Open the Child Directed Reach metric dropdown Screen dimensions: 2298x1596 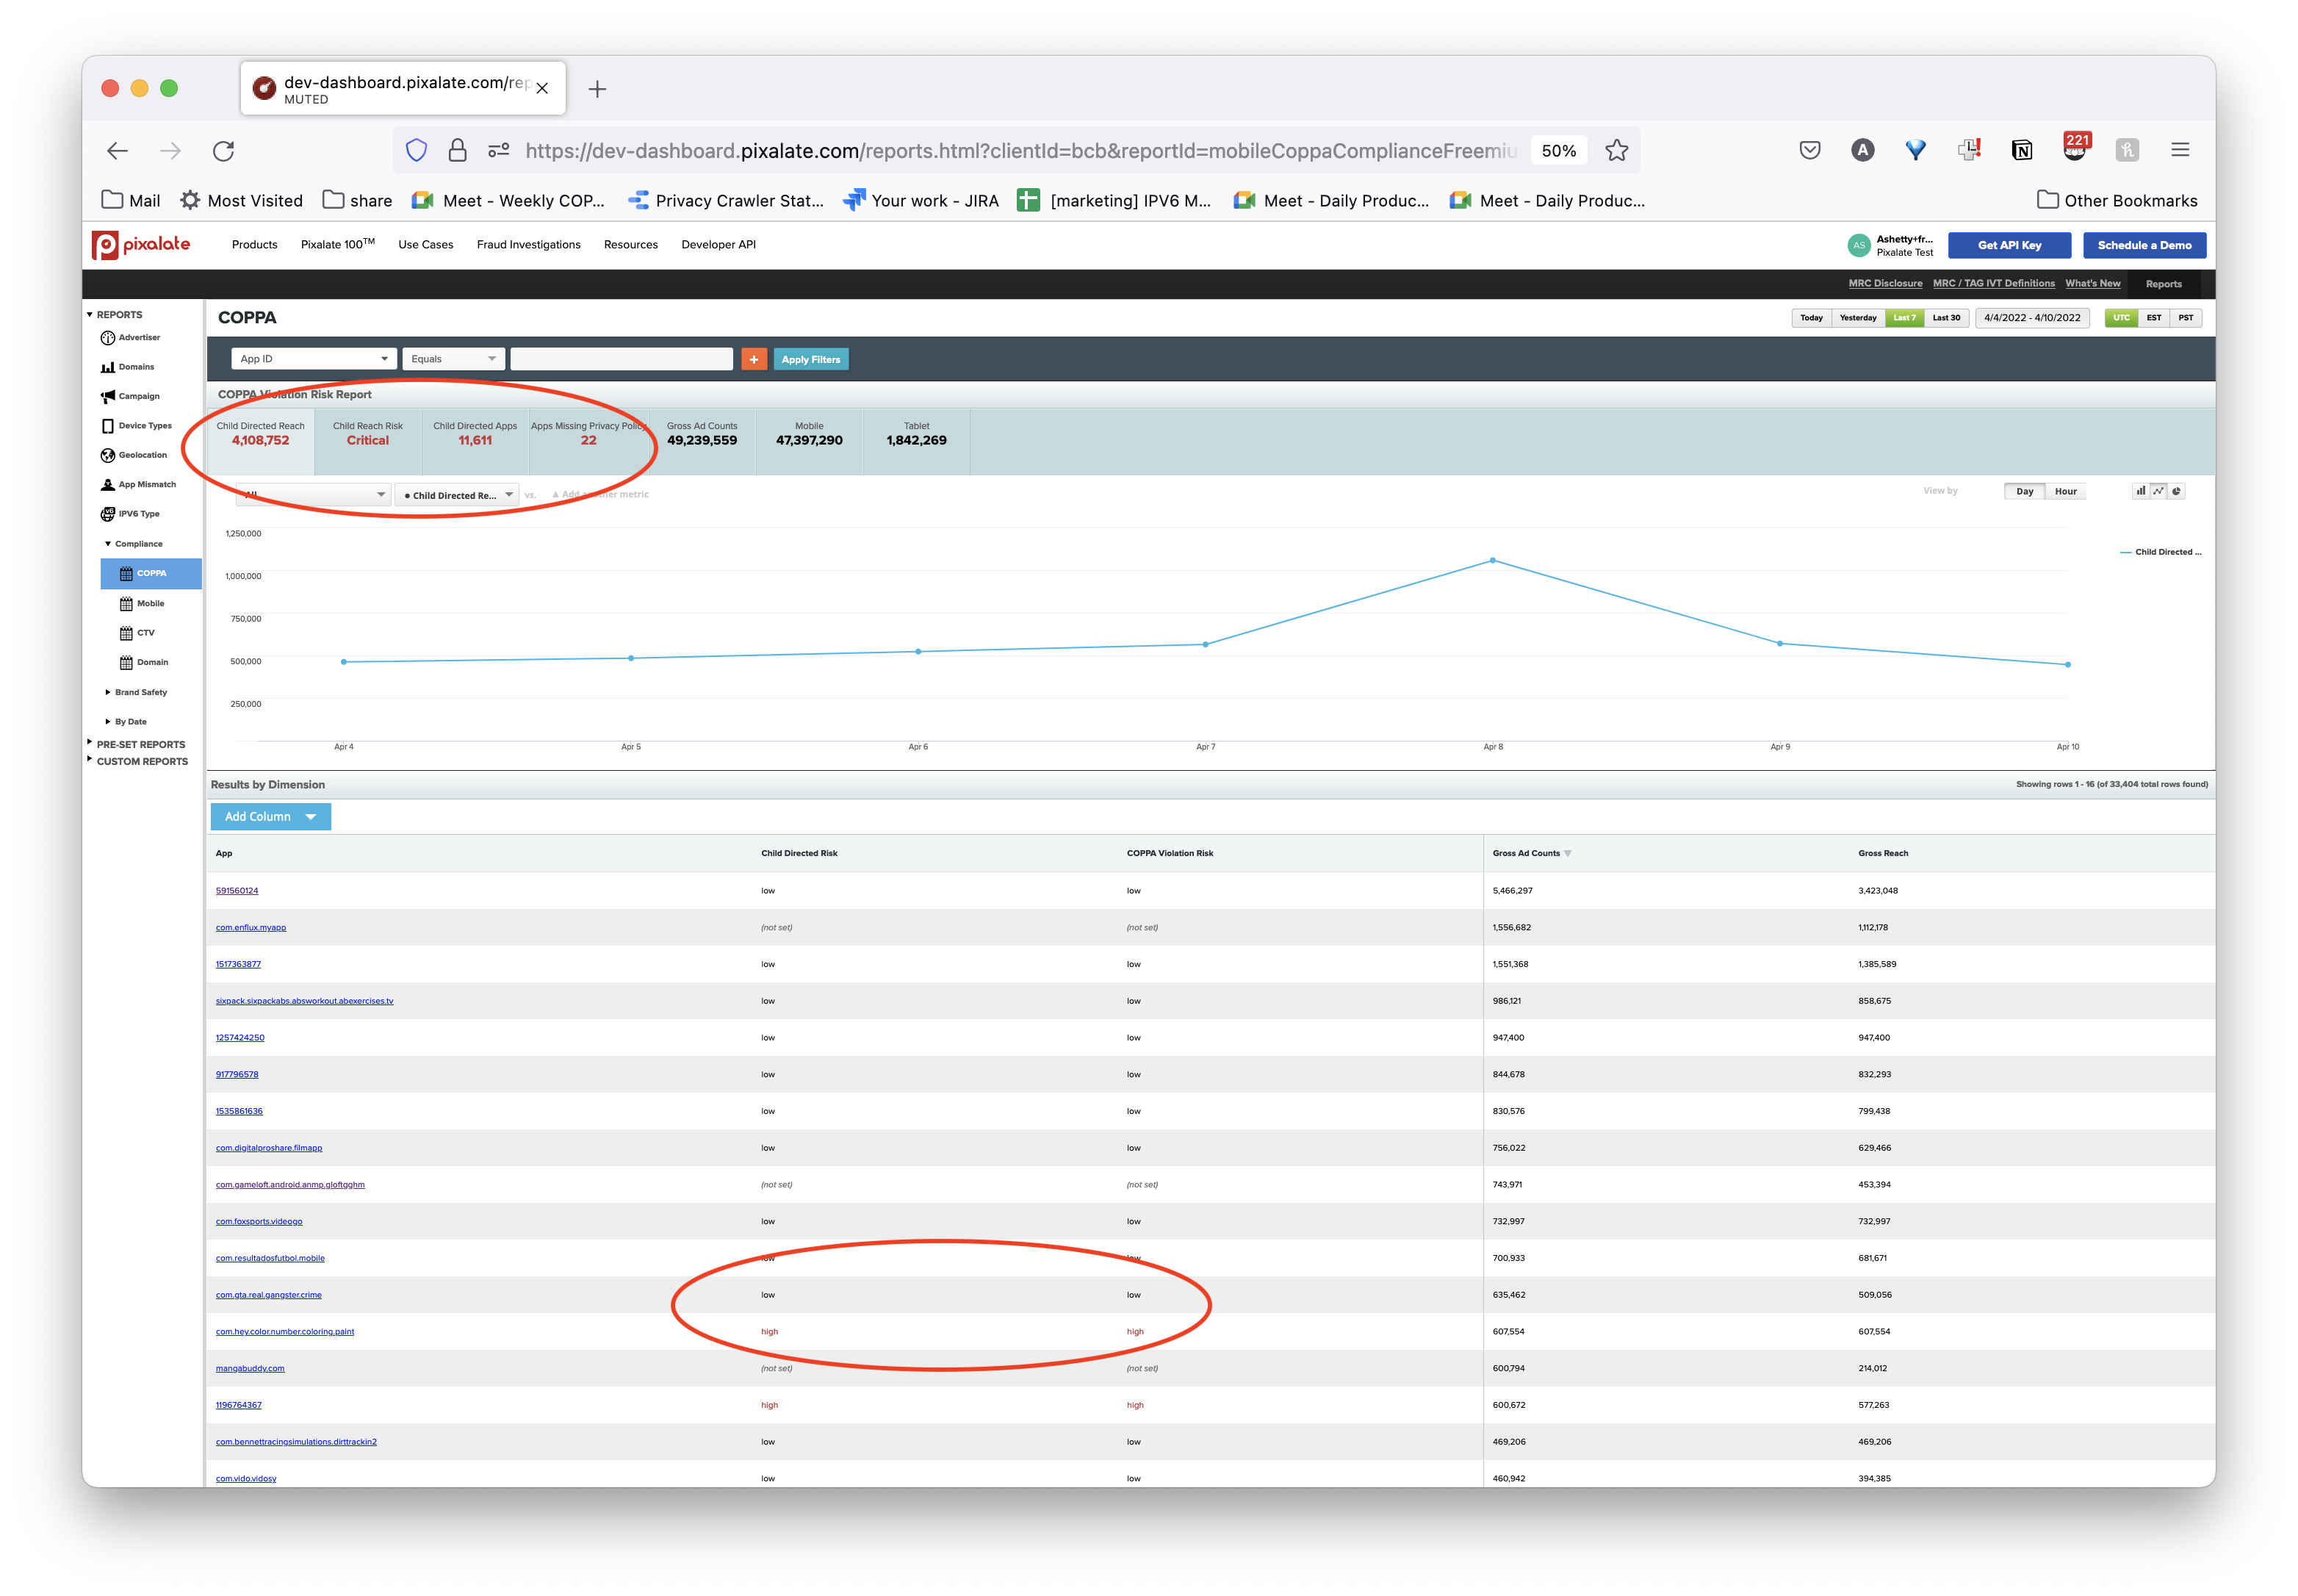[x=458, y=495]
